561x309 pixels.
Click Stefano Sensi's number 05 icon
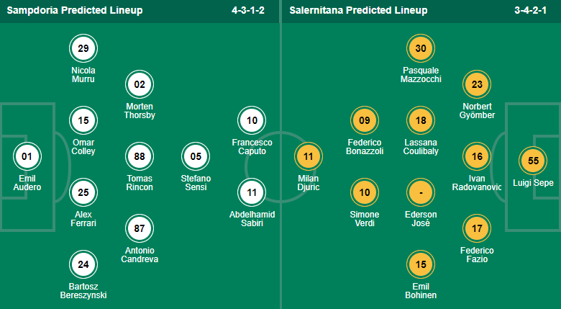196,156
